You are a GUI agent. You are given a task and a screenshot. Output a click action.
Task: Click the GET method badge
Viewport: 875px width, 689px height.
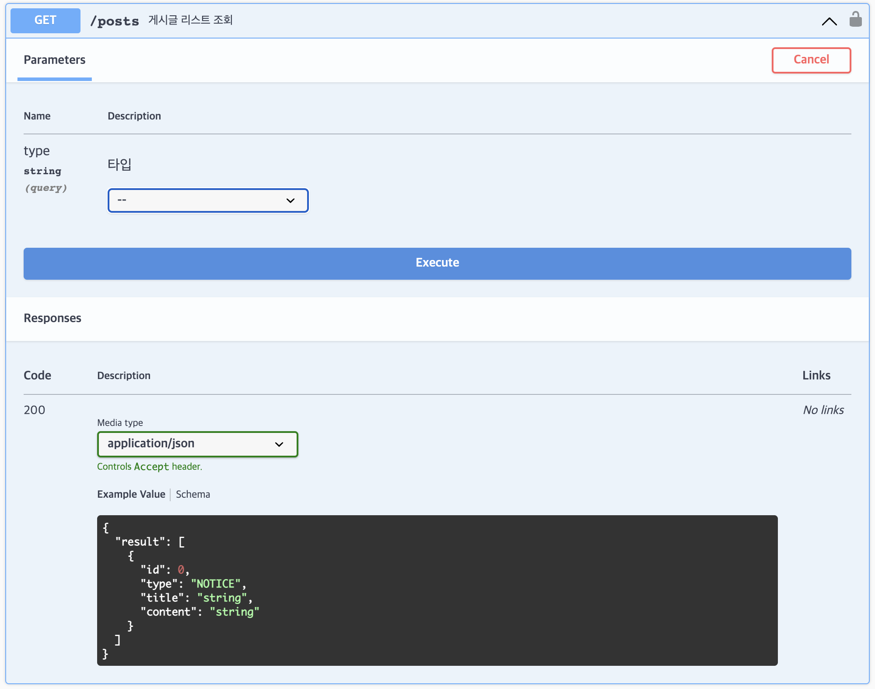coord(45,21)
